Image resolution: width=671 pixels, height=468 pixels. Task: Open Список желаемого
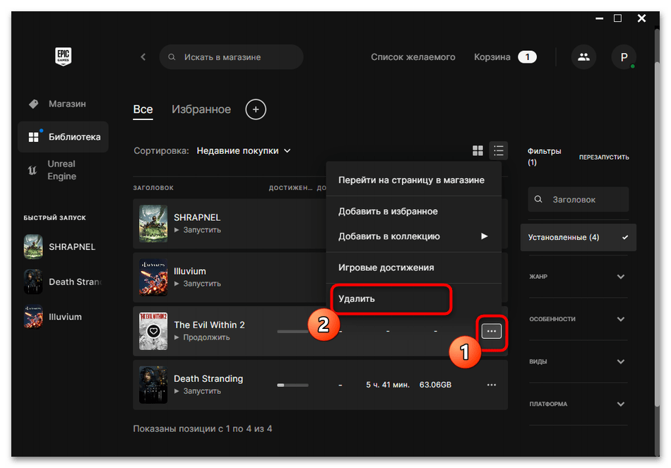pos(413,57)
